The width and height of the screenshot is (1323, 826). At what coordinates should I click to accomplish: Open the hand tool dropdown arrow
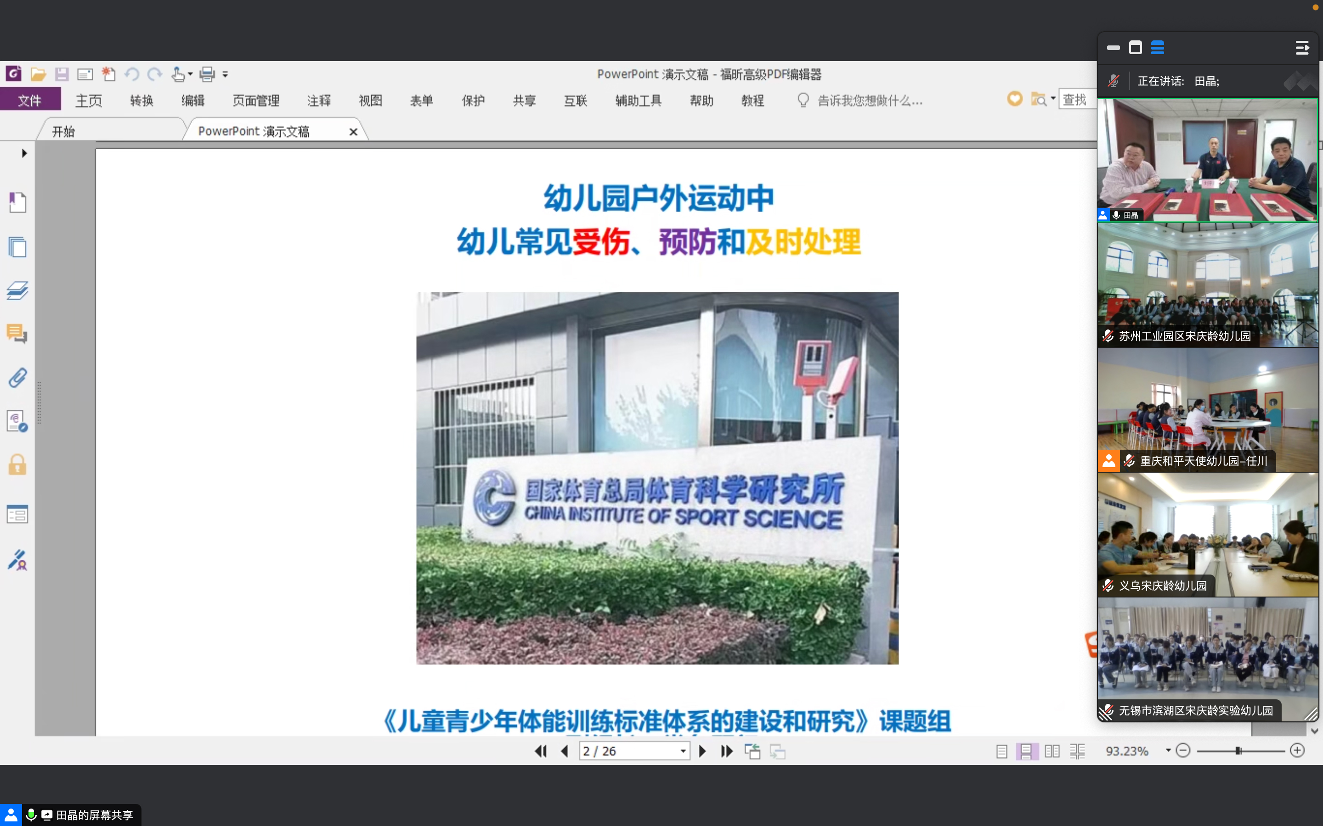click(190, 74)
